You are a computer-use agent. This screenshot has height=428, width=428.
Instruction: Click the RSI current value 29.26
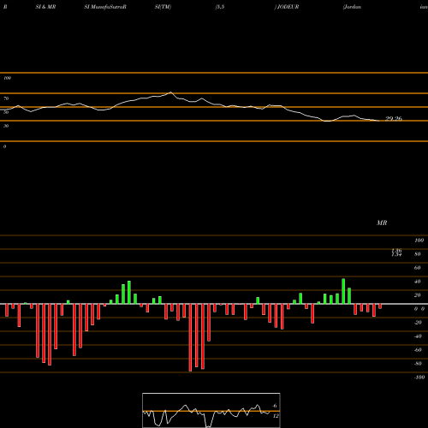pyautogui.click(x=394, y=119)
